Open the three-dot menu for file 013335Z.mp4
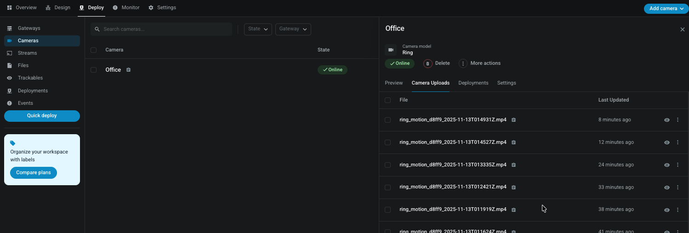Image resolution: width=689 pixels, height=233 pixels. (678, 165)
